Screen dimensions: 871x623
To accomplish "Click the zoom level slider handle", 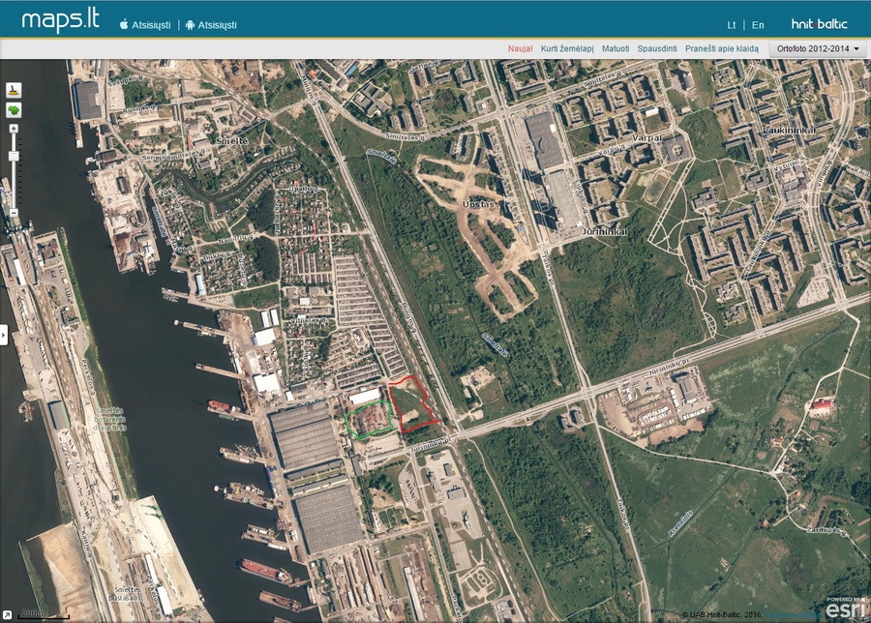I will [14, 156].
